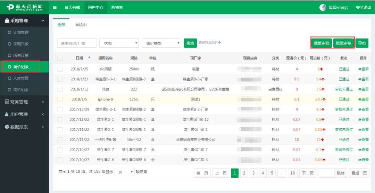Toggle the select-all checkbox in table header

(60, 58)
